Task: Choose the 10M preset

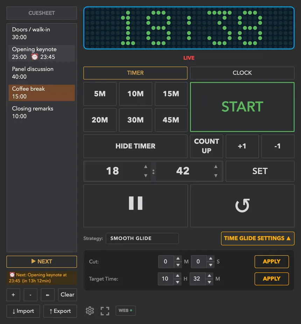Action: (x=135, y=94)
